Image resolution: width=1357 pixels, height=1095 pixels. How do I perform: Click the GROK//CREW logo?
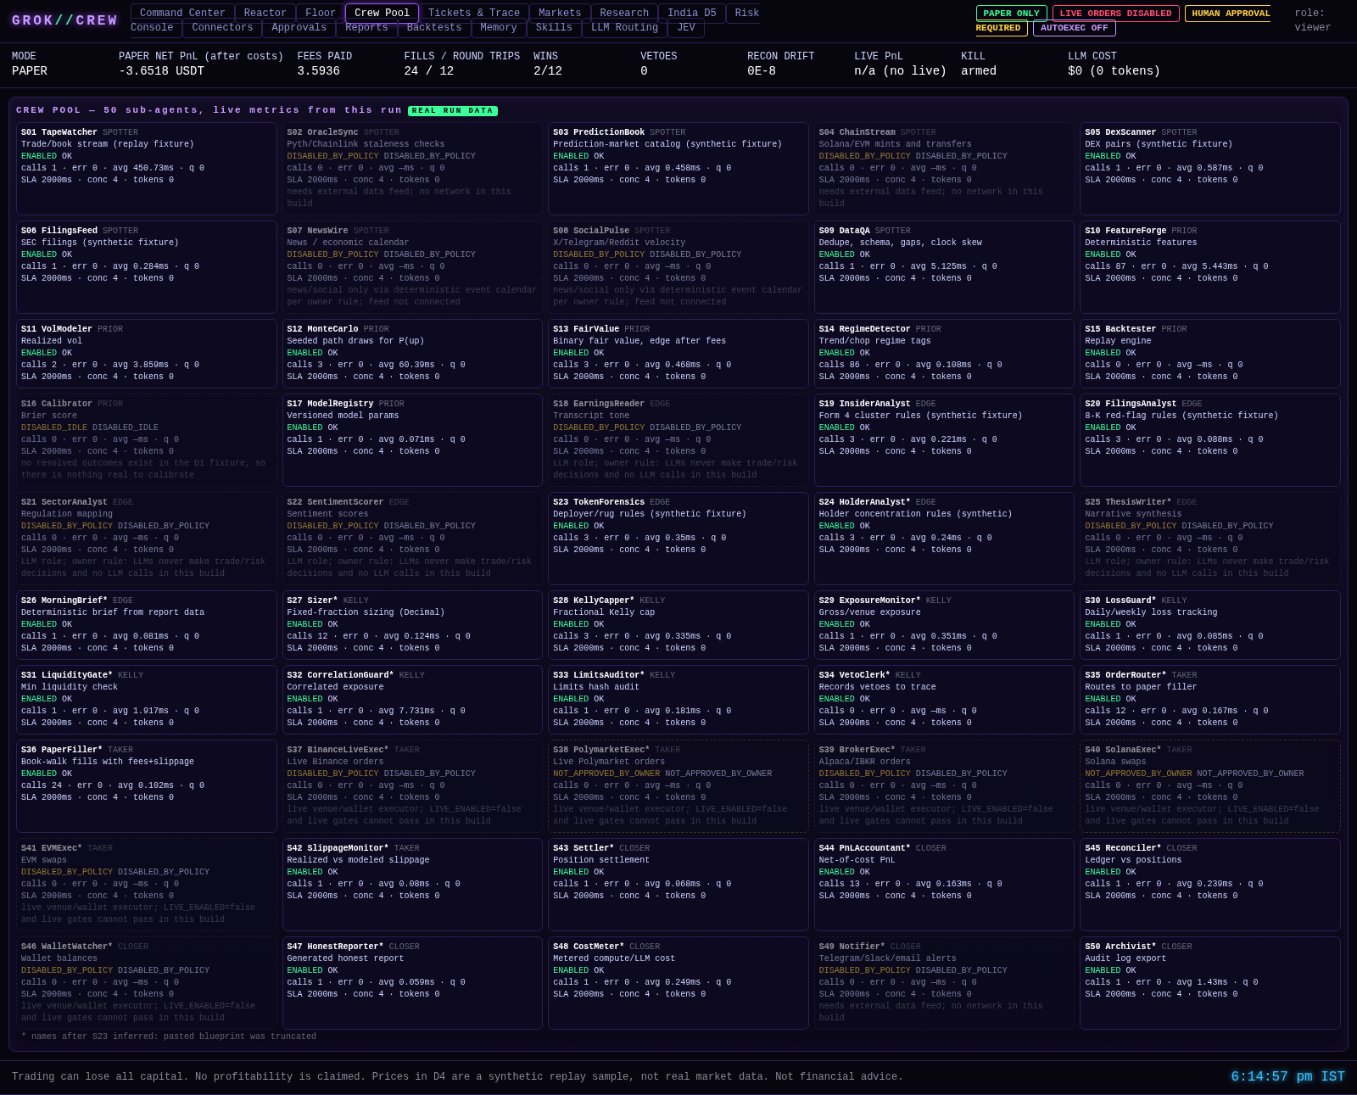(x=65, y=20)
